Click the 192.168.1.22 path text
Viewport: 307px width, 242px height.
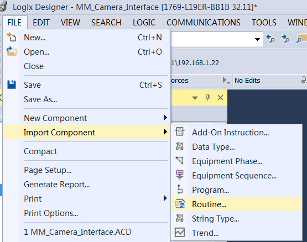click(x=199, y=63)
